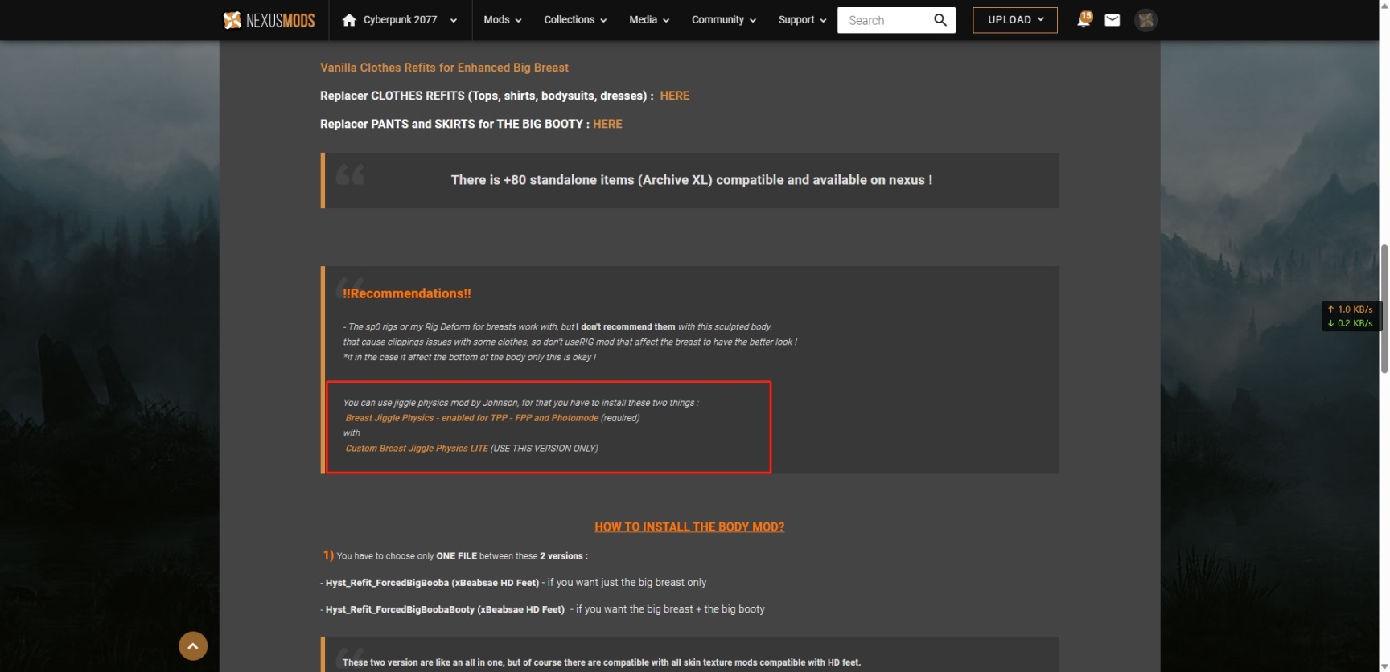
Task: Open the Collections menu
Action: [575, 20]
